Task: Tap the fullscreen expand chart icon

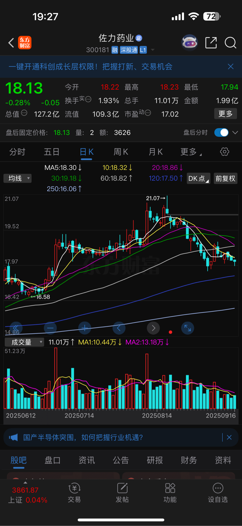Action: (187, 328)
